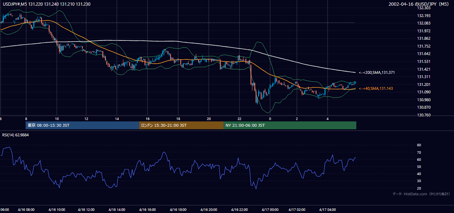Click the 131.531 price axis label

(424, 61)
